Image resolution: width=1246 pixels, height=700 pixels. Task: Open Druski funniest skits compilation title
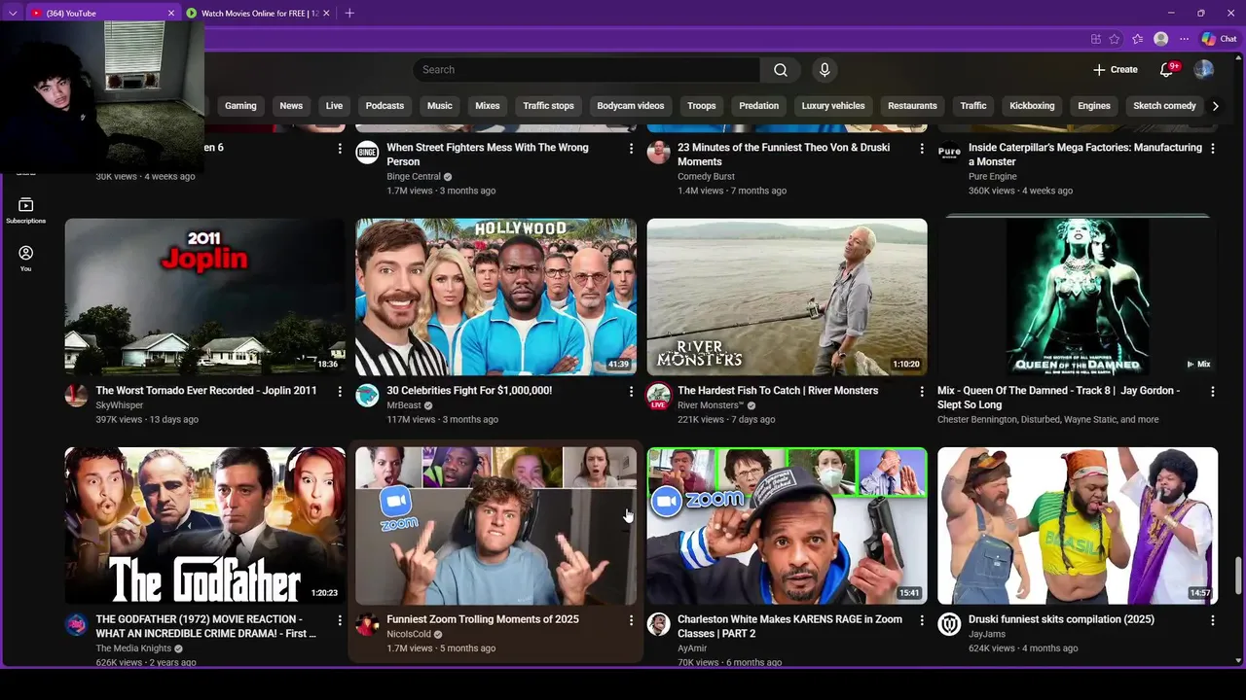point(1061,619)
